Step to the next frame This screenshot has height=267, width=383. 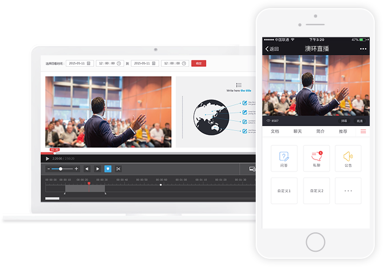(x=98, y=169)
